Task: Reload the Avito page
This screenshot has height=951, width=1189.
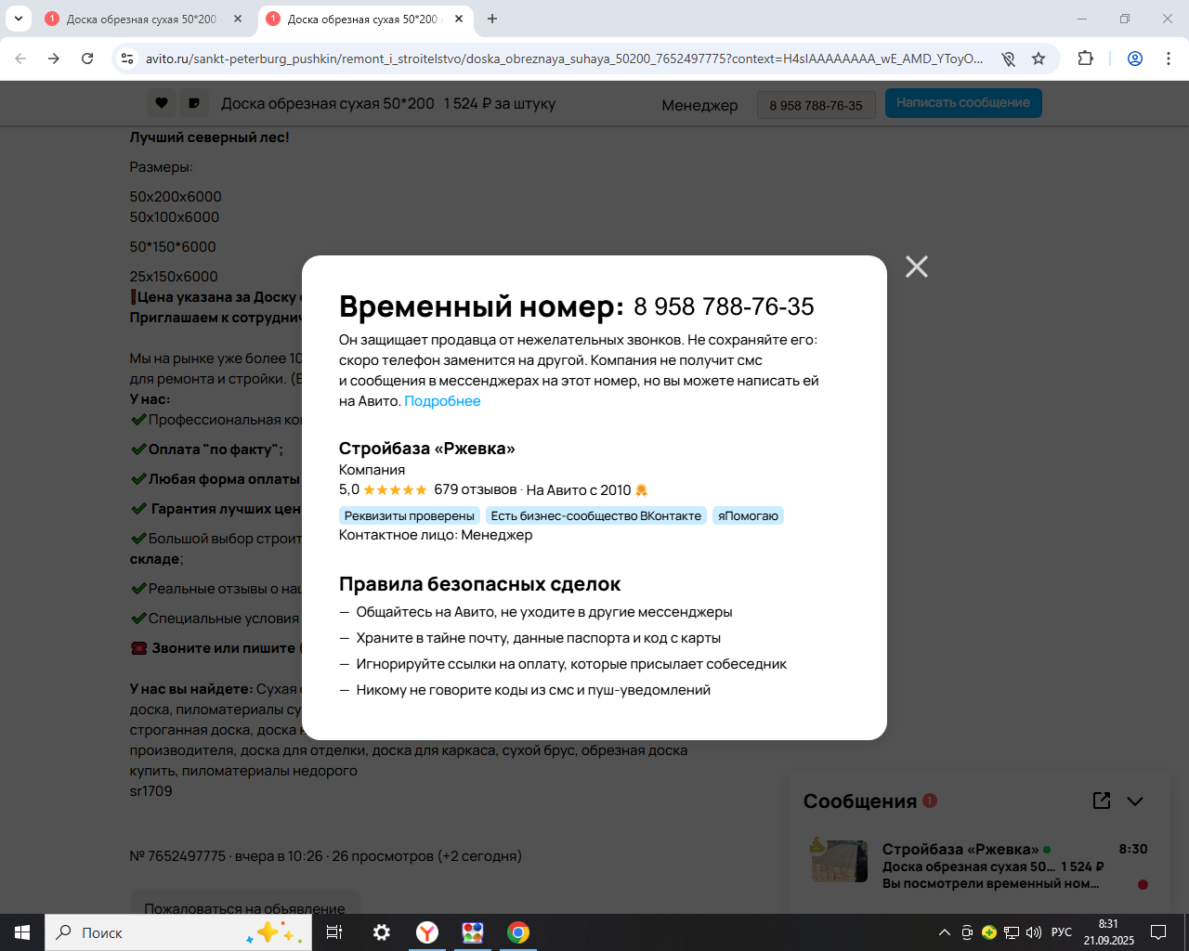Action: [87, 59]
